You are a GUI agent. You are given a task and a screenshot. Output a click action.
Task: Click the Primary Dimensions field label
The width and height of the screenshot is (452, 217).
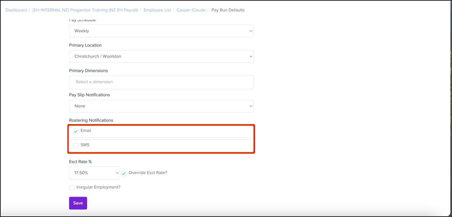88,71
